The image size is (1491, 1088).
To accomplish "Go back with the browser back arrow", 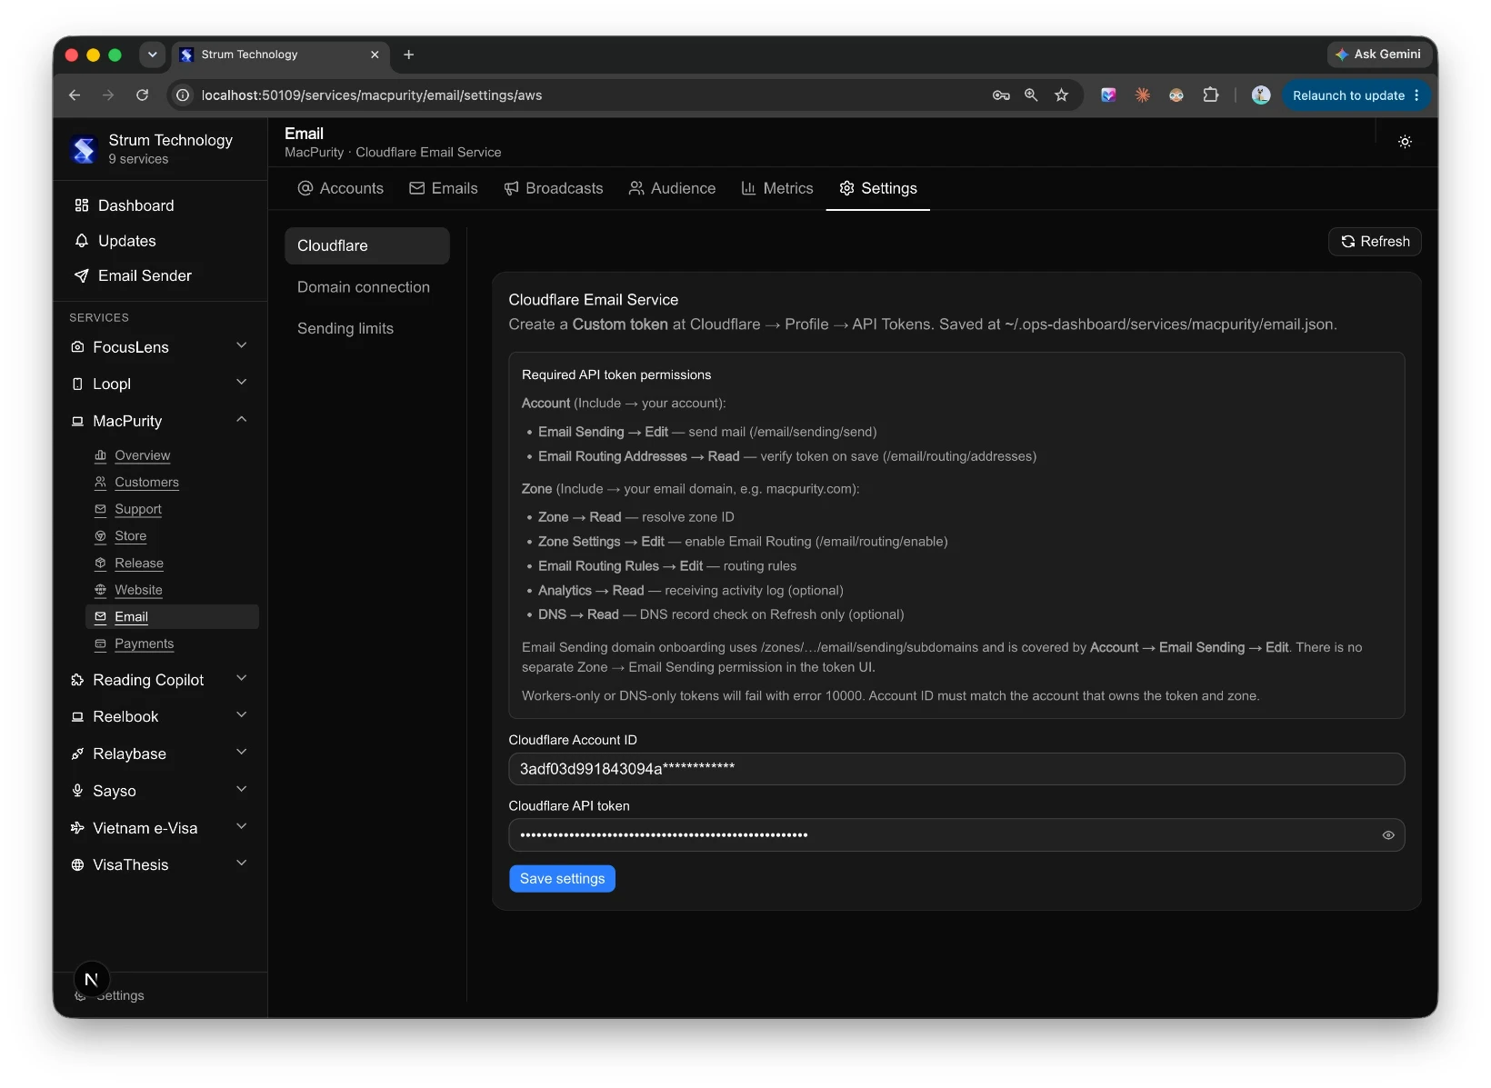I will tap(75, 95).
